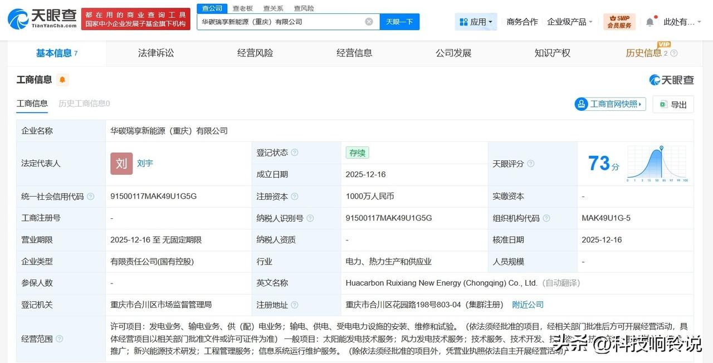Image resolution: width=713 pixels, height=363 pixels.
Task: Click the 73分 score trend chart
Action: pos(657,163)
